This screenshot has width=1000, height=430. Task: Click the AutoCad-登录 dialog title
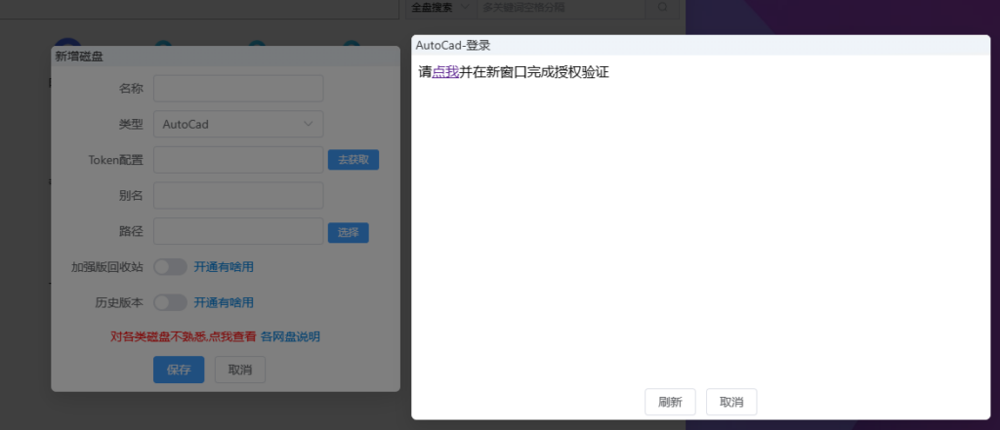tap(453, 46)
